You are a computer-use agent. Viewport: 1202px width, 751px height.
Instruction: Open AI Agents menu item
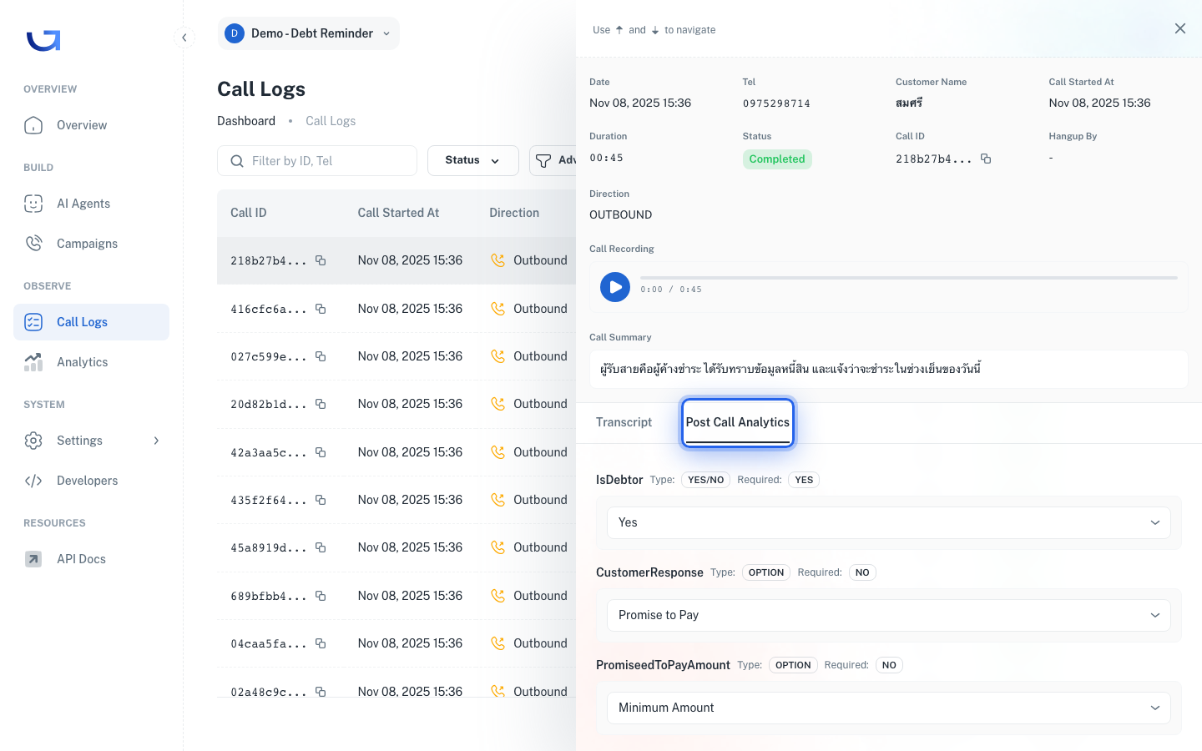click(92, 204)
